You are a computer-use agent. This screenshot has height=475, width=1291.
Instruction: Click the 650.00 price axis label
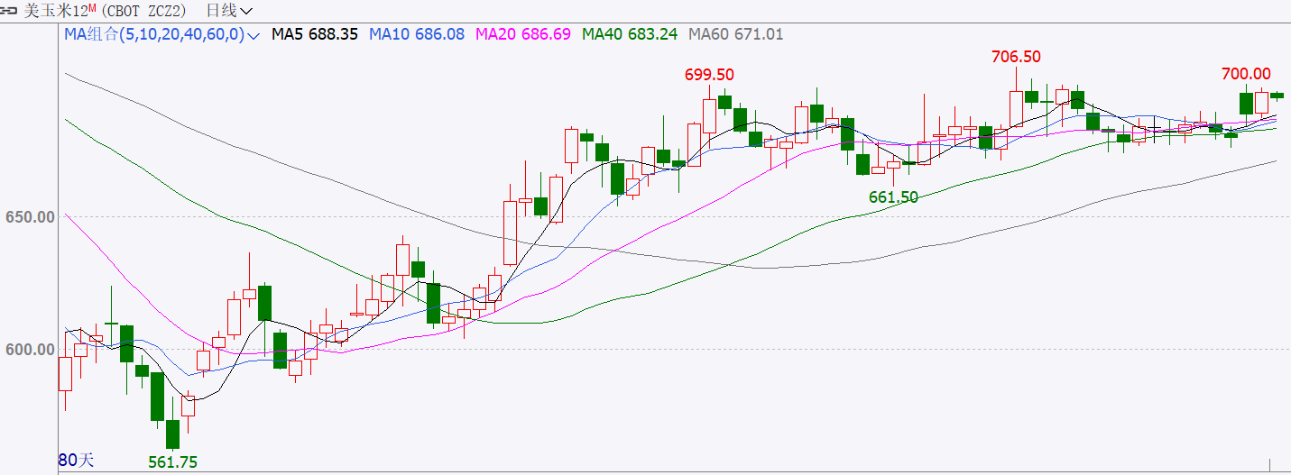click(29, 216)
